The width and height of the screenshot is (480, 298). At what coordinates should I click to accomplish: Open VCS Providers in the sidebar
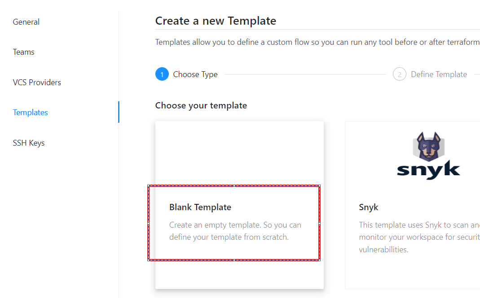click(x=37, y=82)
